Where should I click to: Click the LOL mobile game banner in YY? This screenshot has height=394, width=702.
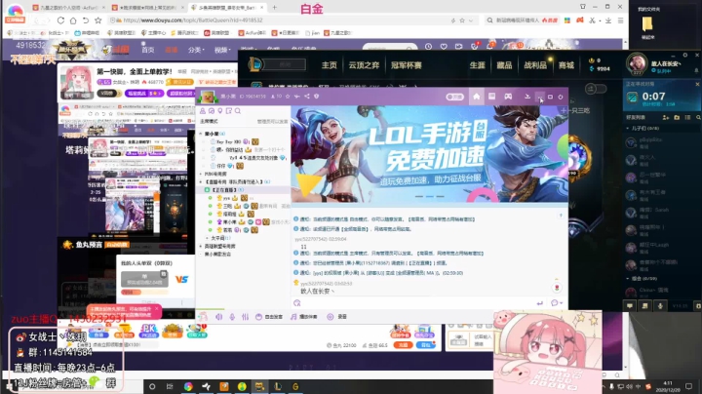point(430,153)
